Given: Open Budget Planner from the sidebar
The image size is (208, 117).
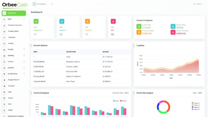Looking at the screenshot, I should (14, 80).
